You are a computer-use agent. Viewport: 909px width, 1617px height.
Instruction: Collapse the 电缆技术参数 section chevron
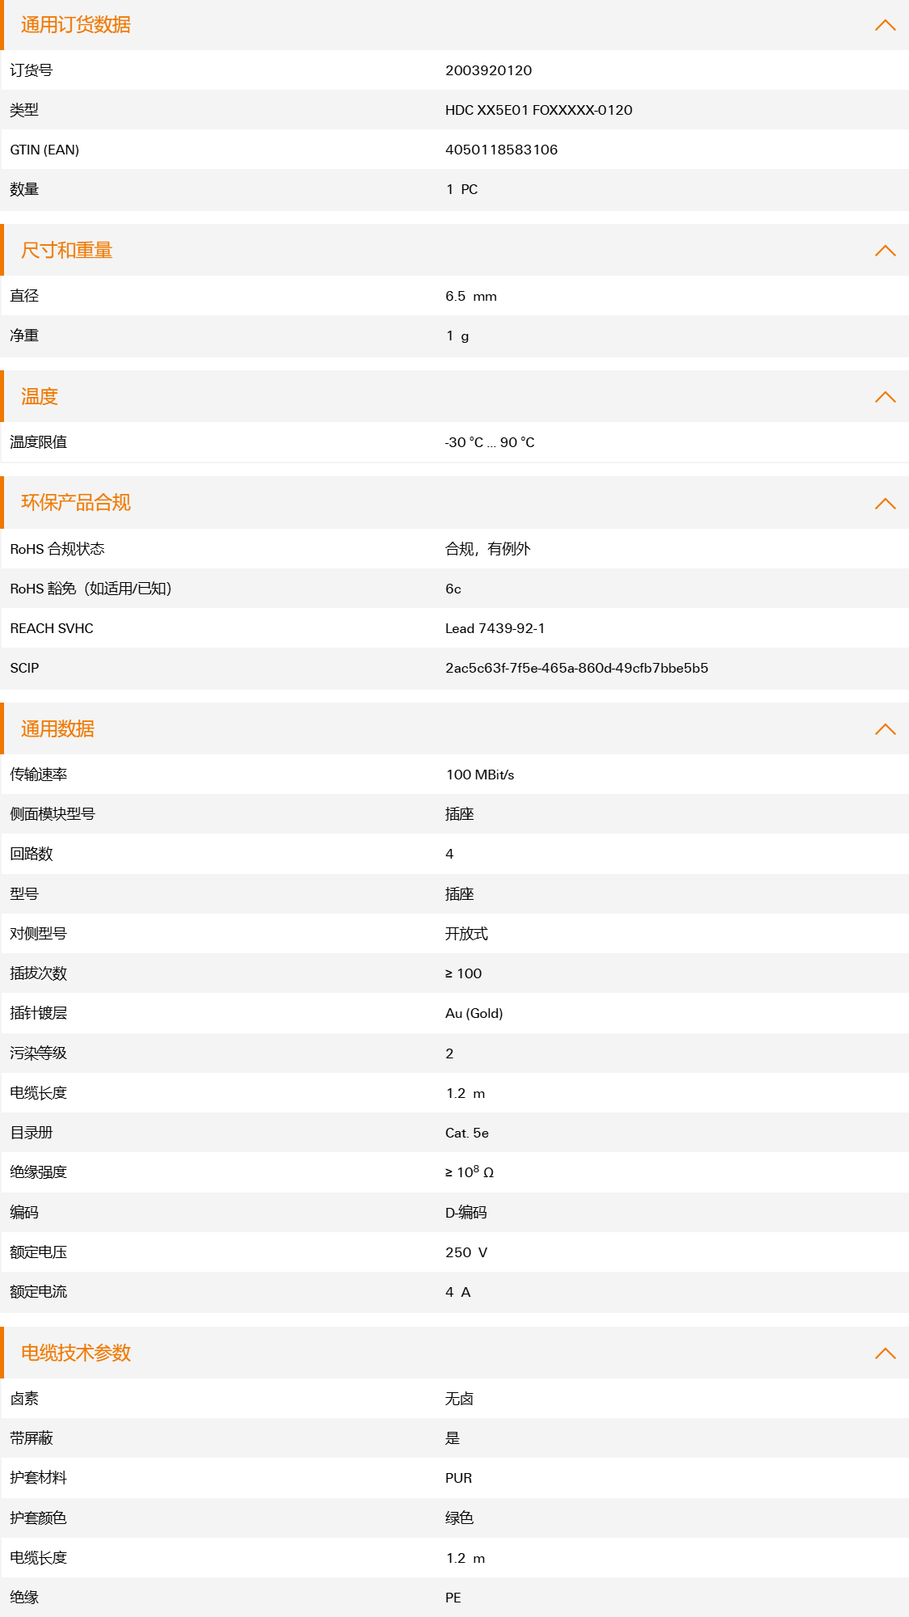pyautogui.click(x=885, y=1353)
